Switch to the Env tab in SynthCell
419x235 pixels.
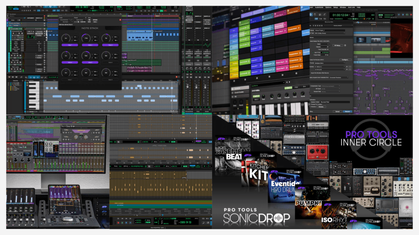coord(304,86)
